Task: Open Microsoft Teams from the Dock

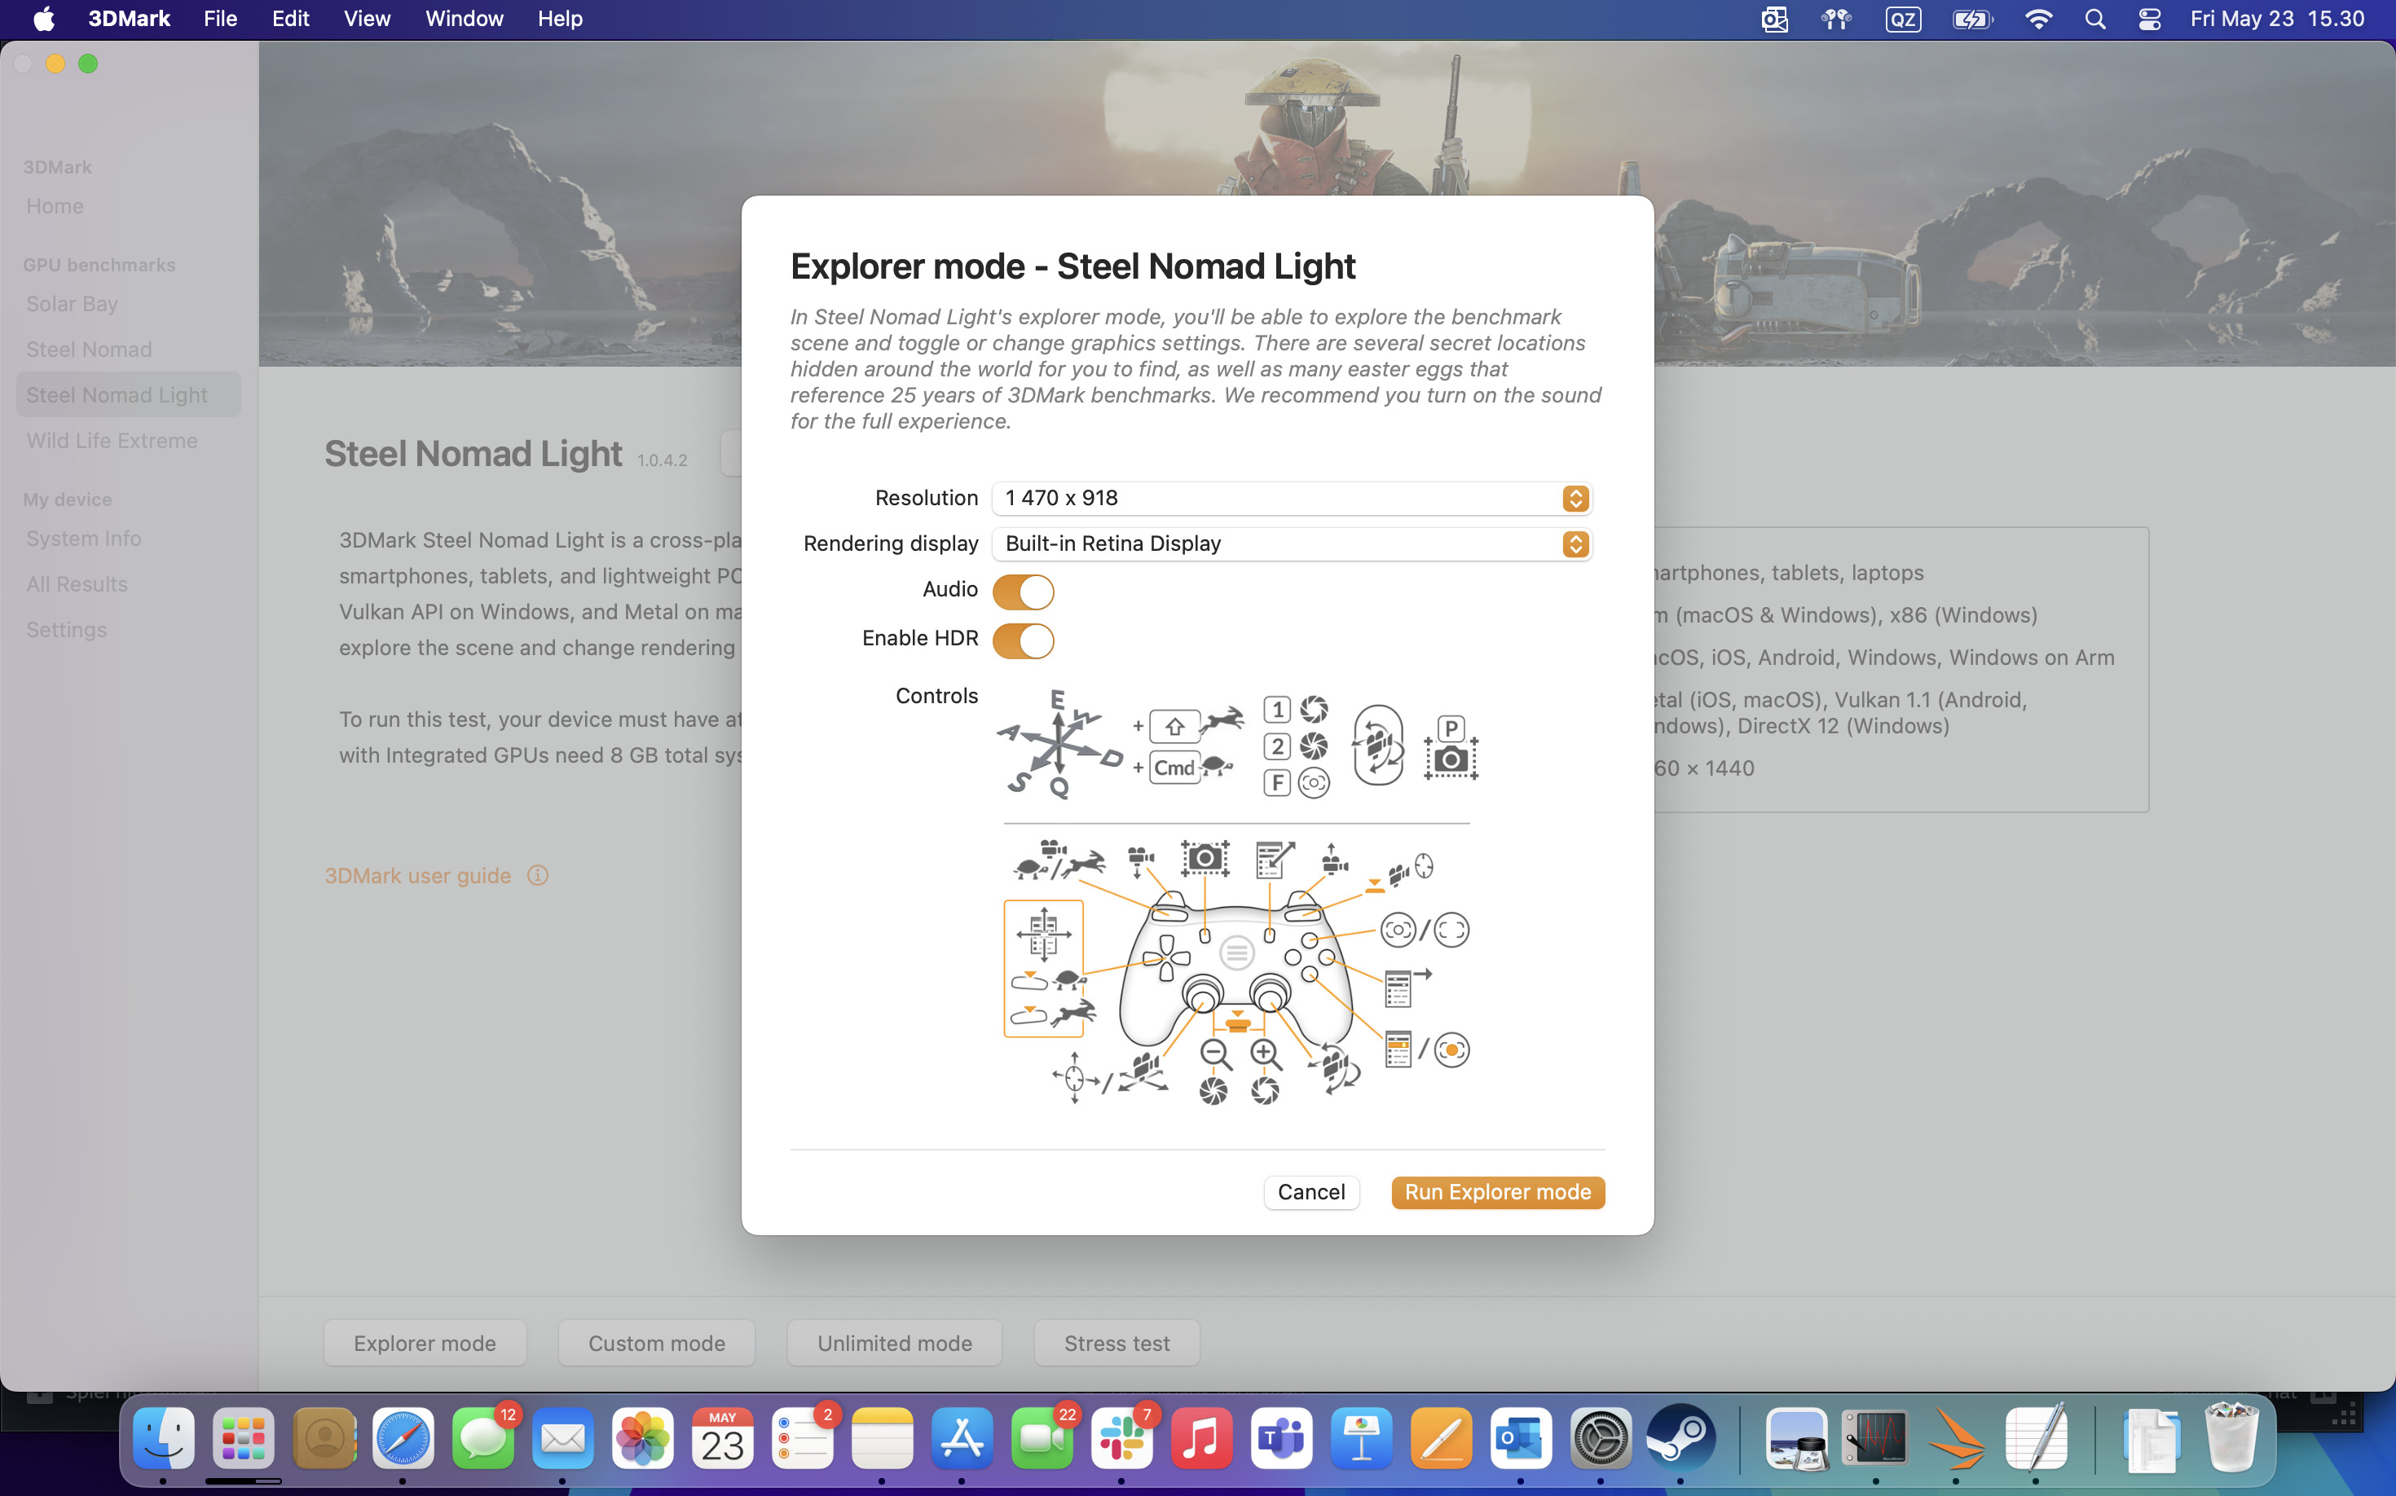Action: [x=1280, y=1440]
